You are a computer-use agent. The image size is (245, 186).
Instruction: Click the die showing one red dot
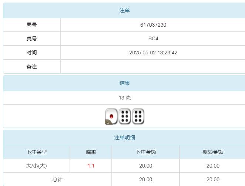[111, 116]
